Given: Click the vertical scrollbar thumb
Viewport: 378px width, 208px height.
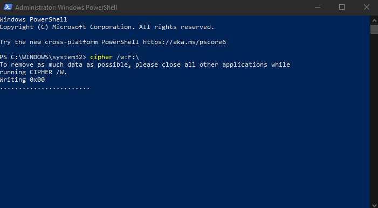Looking at the screenshot, I should coord(374,29).
